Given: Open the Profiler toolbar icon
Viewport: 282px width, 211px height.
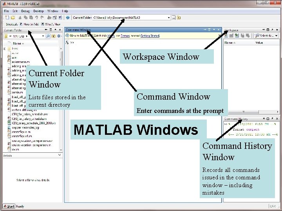Looking at the screenshot, I should (60, 18).
